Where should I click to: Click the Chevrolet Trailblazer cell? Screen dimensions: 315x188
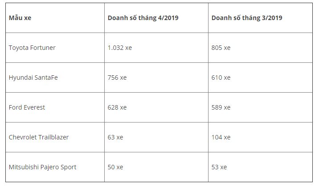click(55, 137)
